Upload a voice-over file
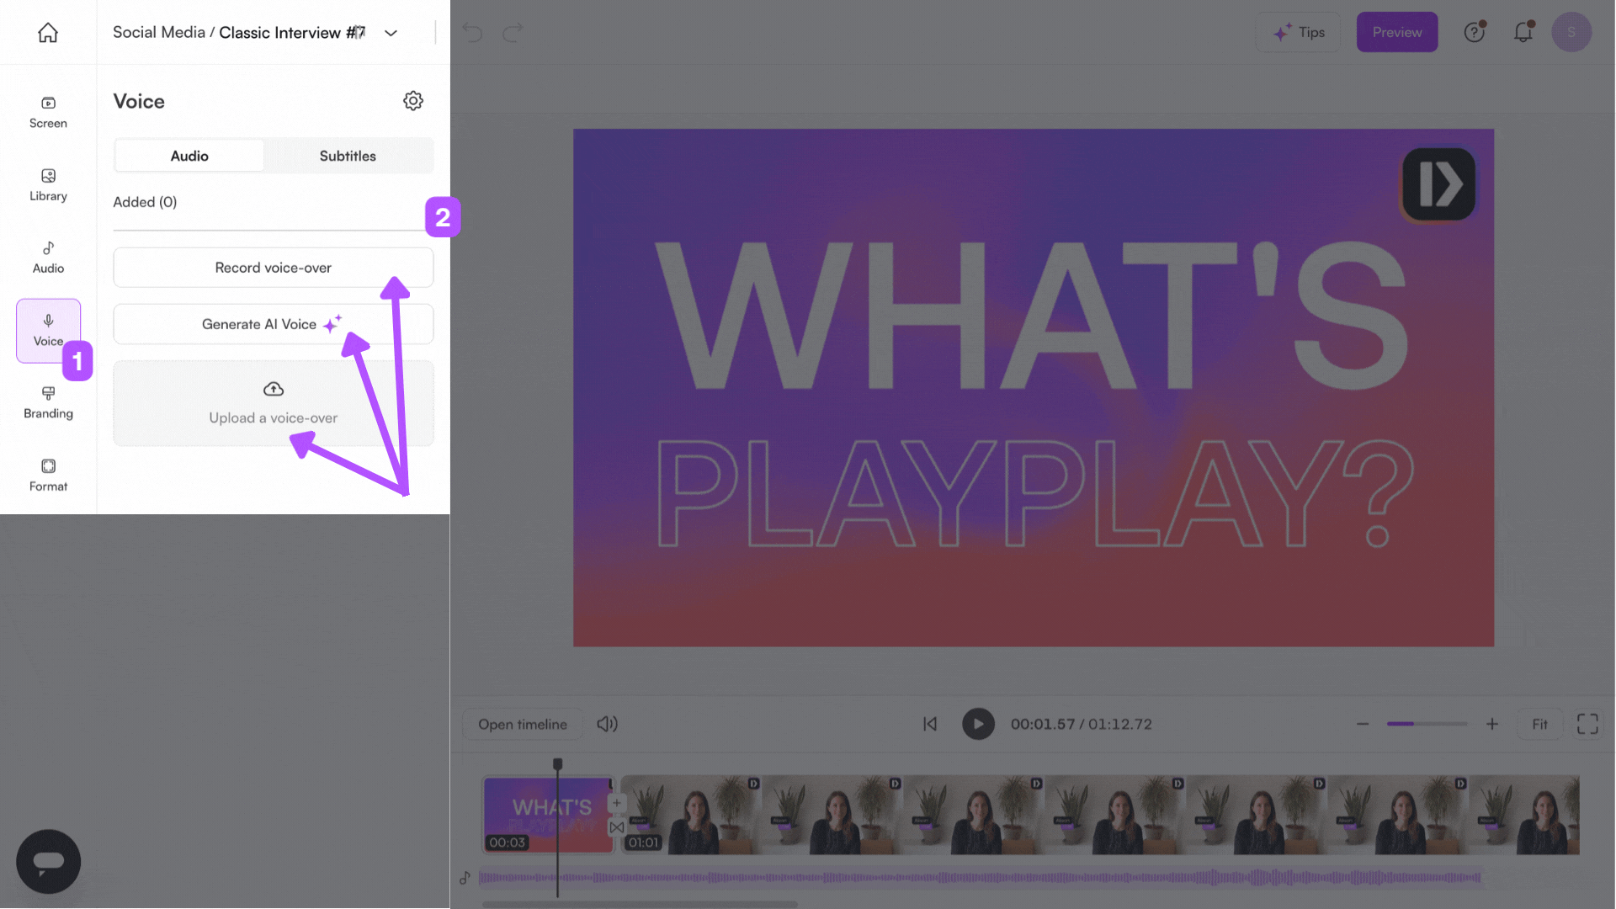Screen dimensions: 1616x909 [274, 403]
